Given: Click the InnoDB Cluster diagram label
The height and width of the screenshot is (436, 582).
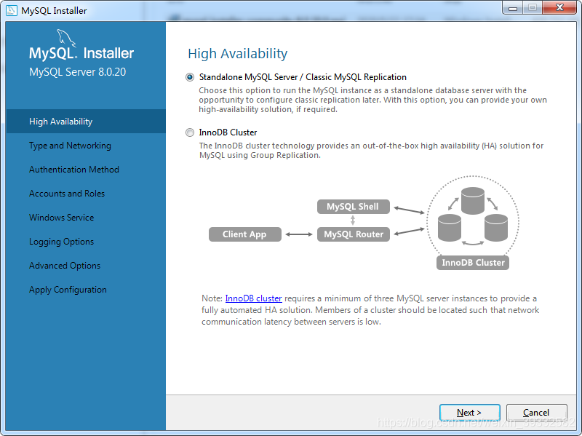Looking at the screenshot, I should coord(473,263).
